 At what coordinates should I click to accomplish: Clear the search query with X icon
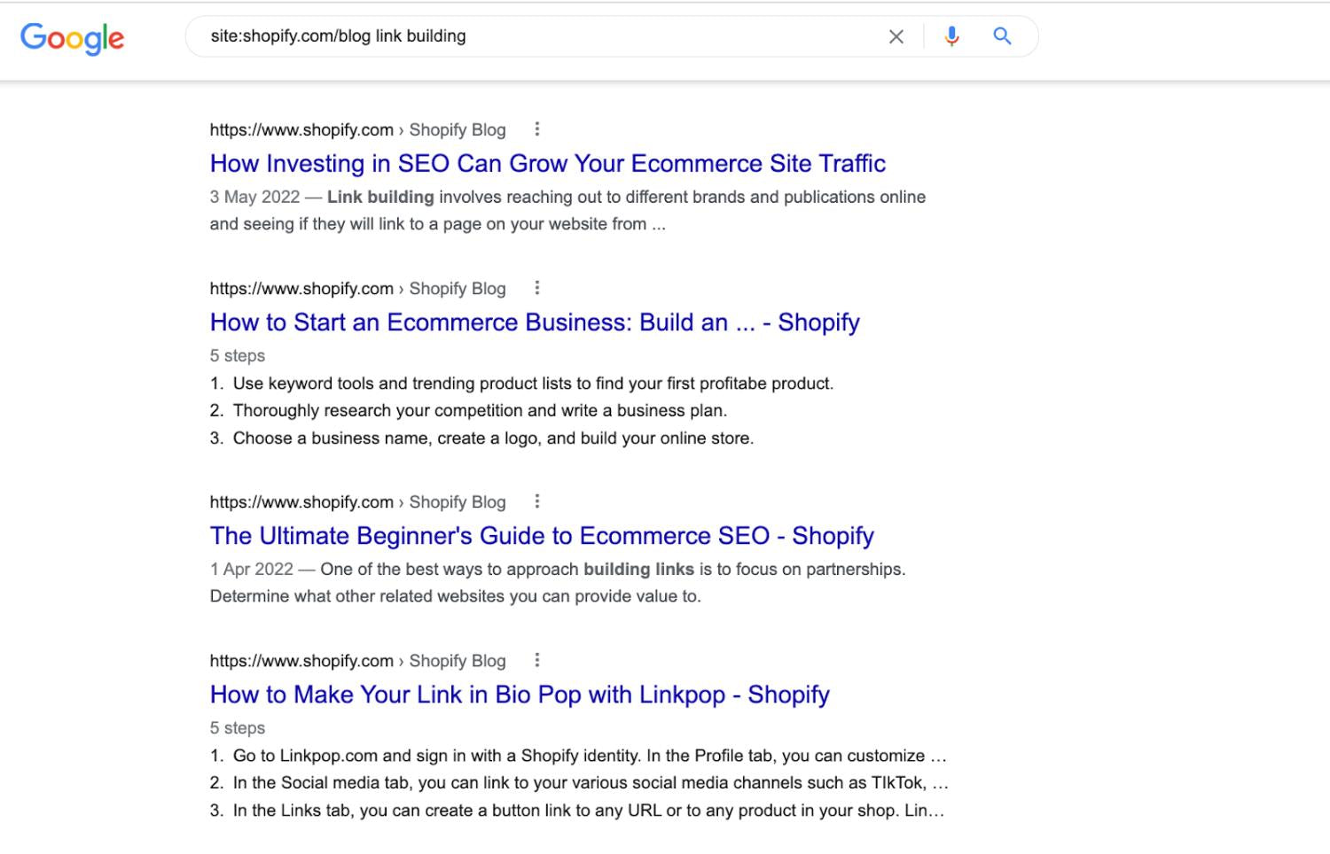pos(896,36)
